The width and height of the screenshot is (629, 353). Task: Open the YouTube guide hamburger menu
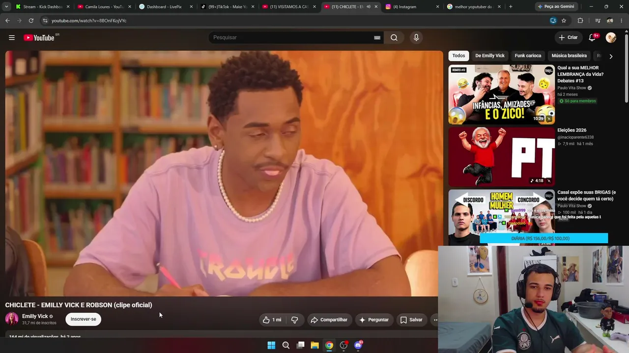tap(12, 38)
